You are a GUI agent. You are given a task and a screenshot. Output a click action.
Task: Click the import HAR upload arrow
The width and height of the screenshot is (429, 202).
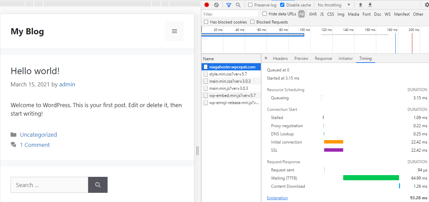(361, 5)
